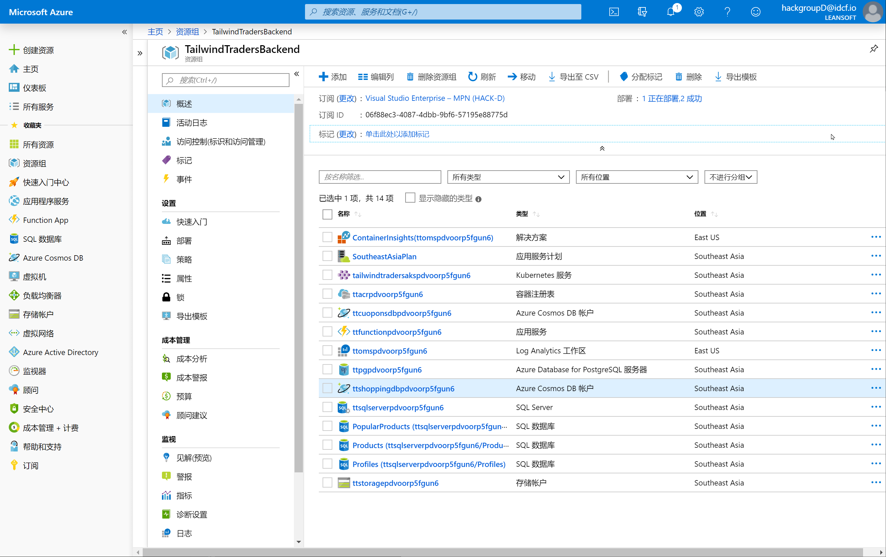Open the ttpgpdvoorp5fgun6 resource link

387,370
